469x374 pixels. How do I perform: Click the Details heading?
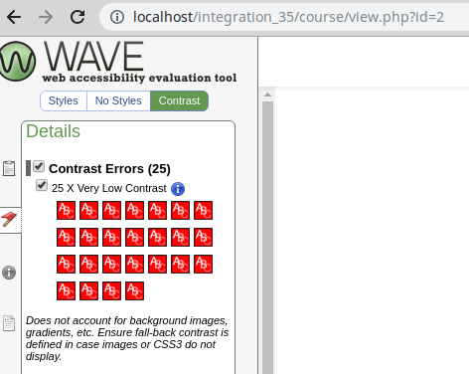pos(53,131)
